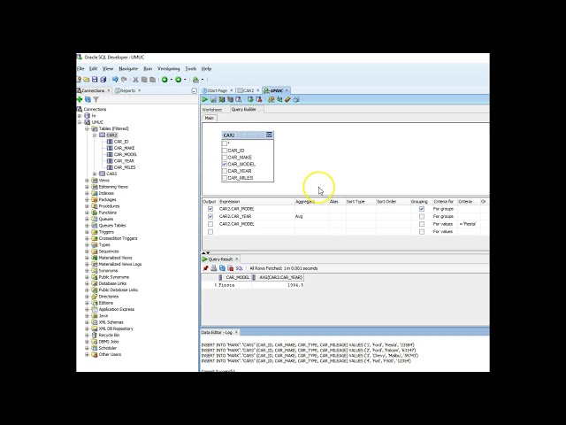This screenshot has width=566, height=425.
Task: Expand the Procedures node
Action: 87,206
